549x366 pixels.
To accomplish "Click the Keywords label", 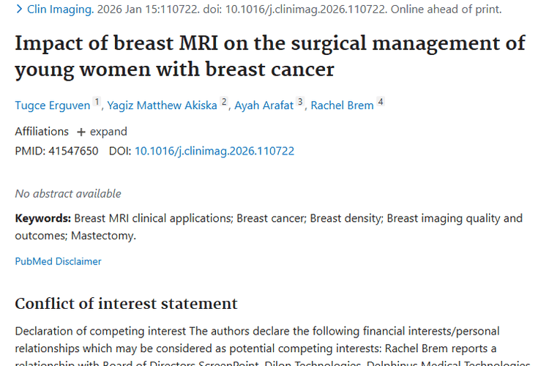I will click(x=42, y=218).
